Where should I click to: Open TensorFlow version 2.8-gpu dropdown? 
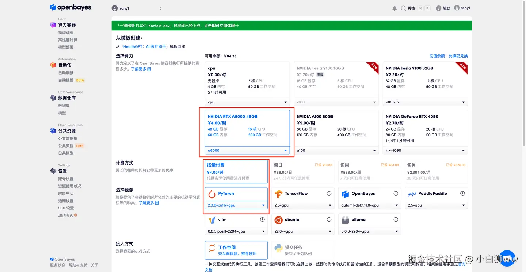[x=303, y=205]
